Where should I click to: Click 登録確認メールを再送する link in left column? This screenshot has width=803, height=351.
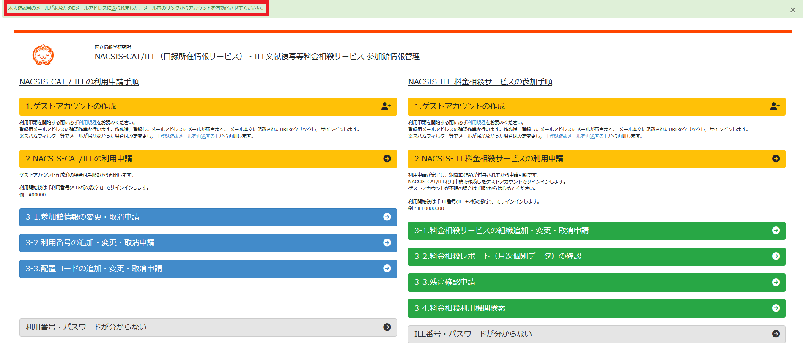point(188,136)
